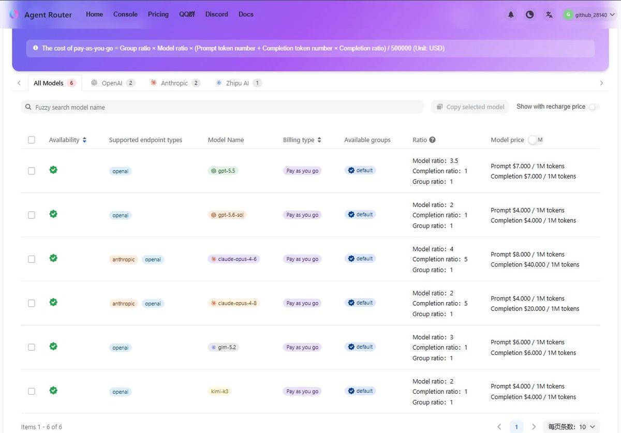This screenshot has height=433, width=621.
Task: Open the QQ群 nav link
Action: point(187,14)
